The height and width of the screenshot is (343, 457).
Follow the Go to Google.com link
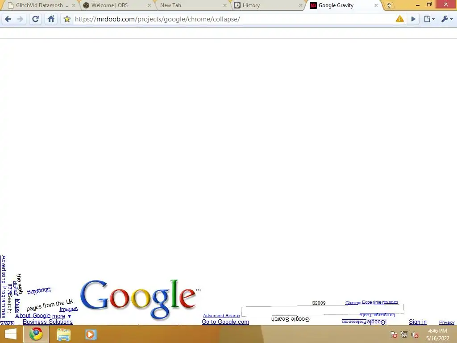(225, 322)
